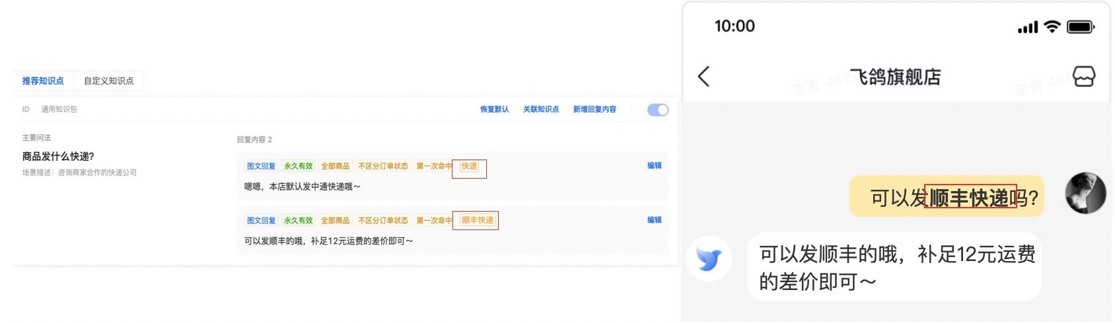The height and width of the screenshot is (323, 1115).
Task: Tap the 可以发顺丰快递吗 message bubble
Action: (947, 196)
